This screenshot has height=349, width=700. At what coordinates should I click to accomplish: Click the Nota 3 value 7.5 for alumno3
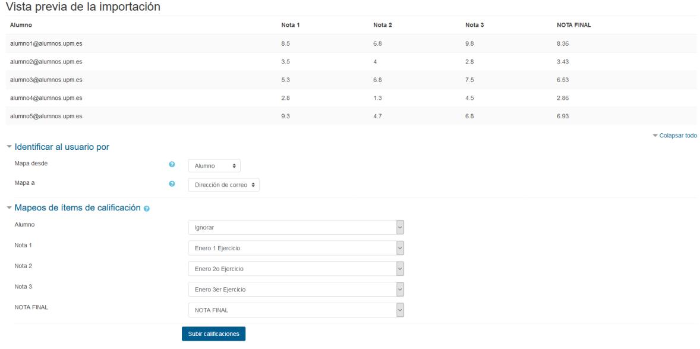click(x=469, y=80)
